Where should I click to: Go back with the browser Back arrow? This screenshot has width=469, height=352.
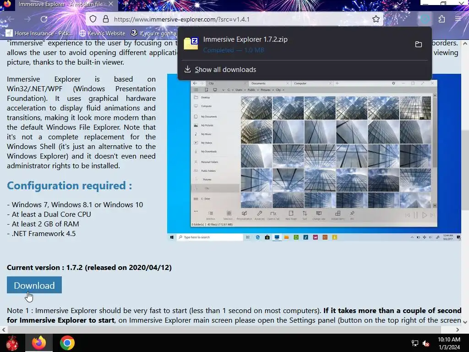(x=11, y=19)
